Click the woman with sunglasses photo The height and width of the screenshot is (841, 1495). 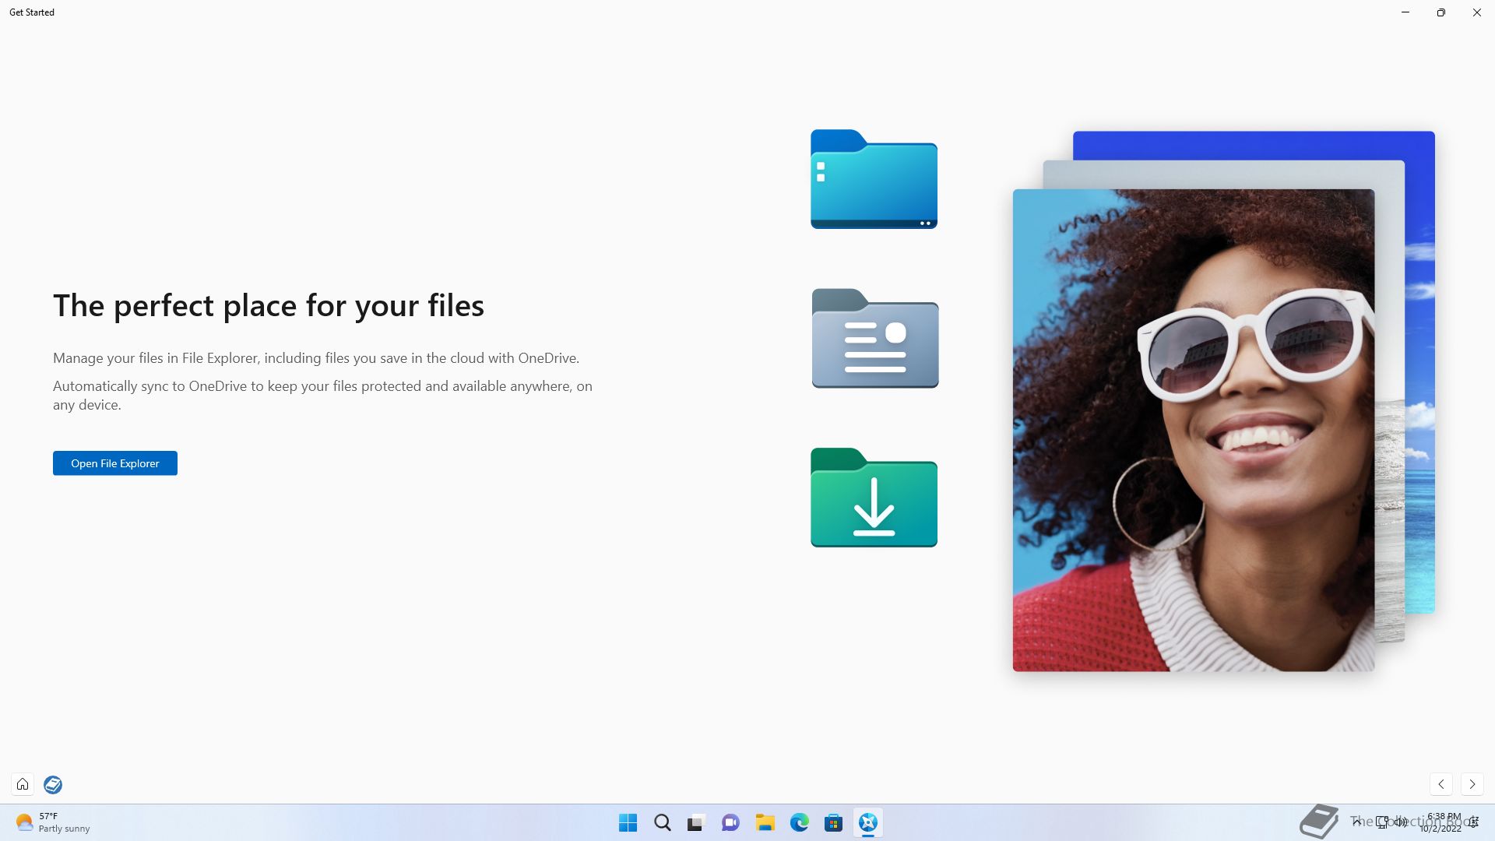(x=1193, y=430)
